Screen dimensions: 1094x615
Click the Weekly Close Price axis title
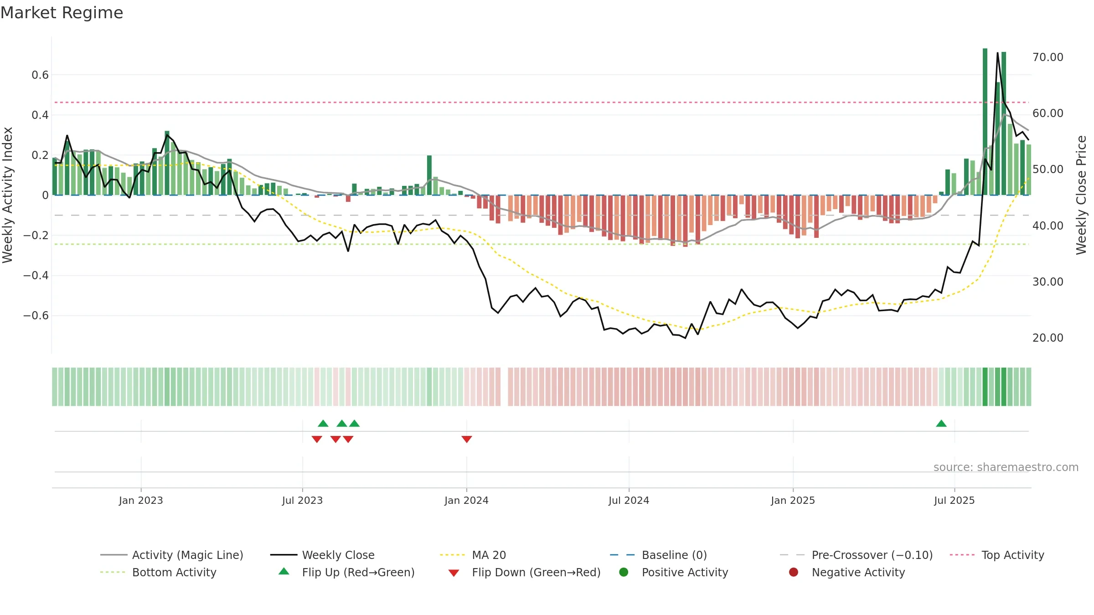(x=1081, y=195)
